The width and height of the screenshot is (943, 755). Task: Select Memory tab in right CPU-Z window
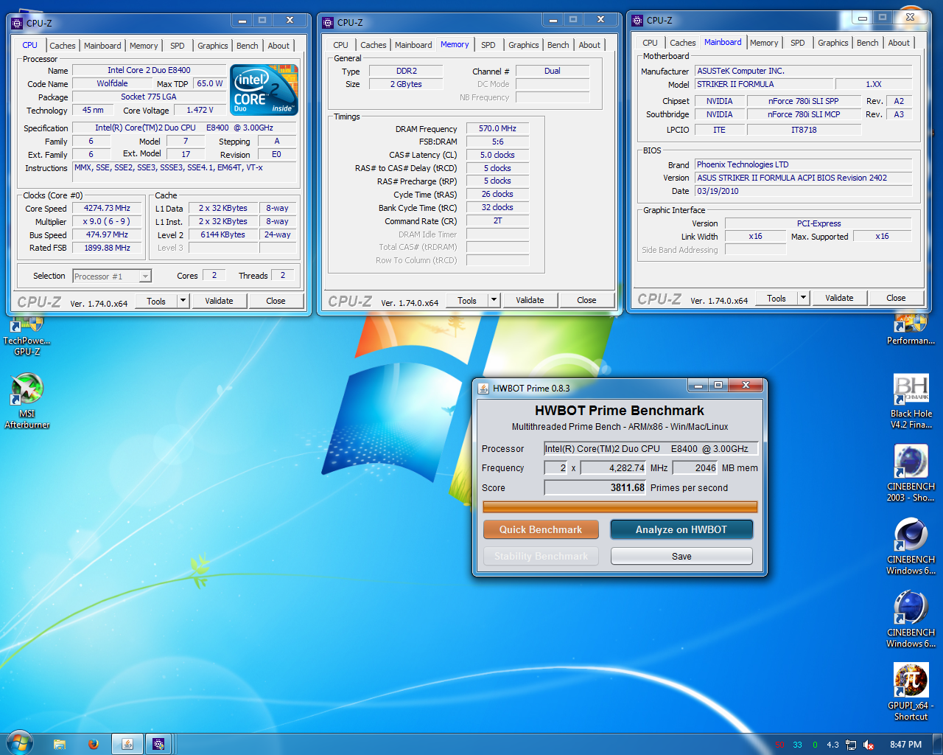pos(764,43)
